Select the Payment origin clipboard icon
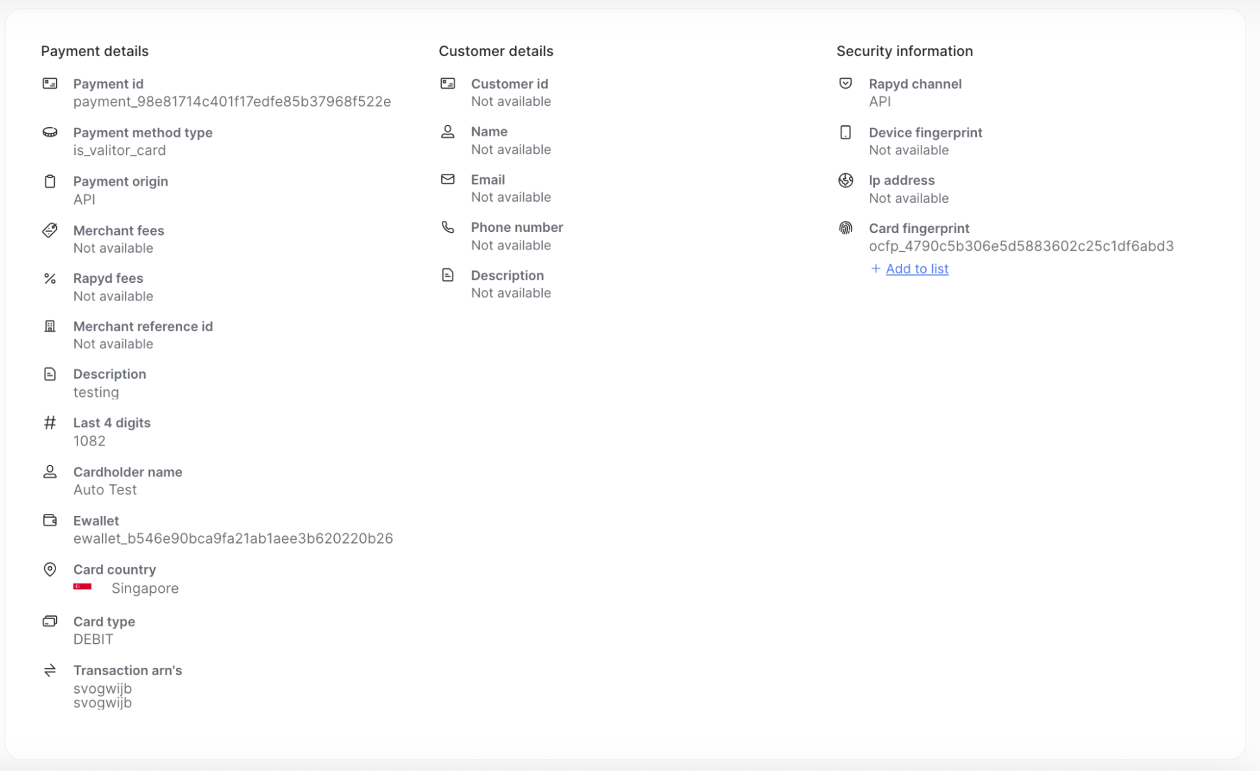The image size is (1260, 771). click(x=50, y=181)
